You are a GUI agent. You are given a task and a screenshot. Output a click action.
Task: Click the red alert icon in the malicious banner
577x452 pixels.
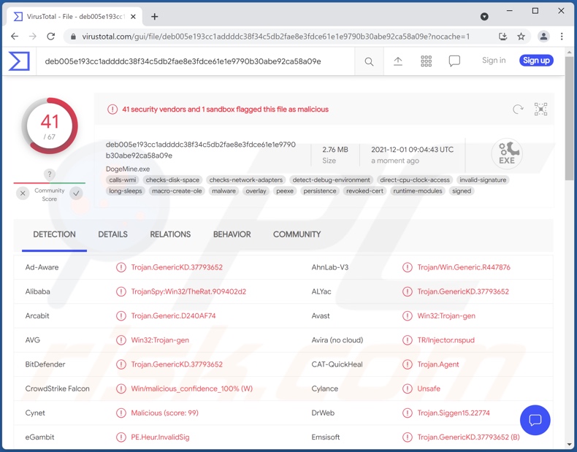tap(112, 110)
